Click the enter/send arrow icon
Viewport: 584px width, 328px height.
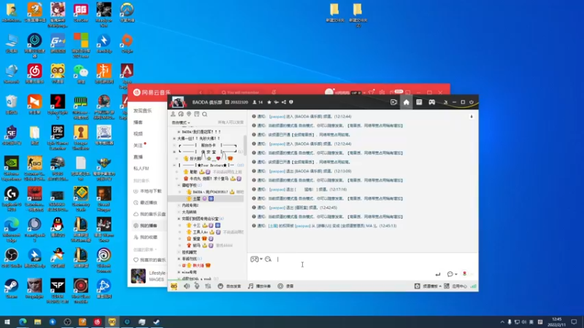(437, 275)
